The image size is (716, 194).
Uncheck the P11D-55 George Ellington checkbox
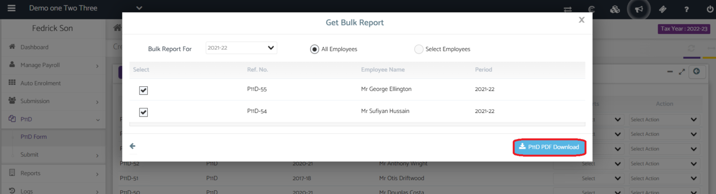[x=143, y=90]
